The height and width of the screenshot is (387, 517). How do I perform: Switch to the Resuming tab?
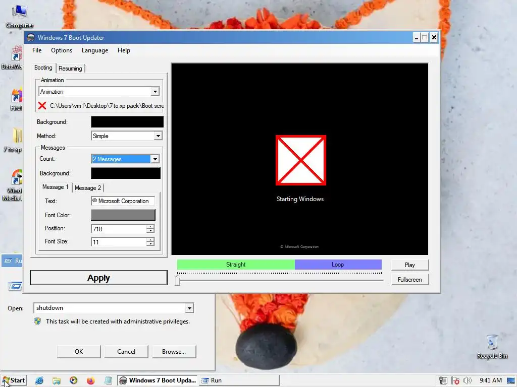coord(70,69)
